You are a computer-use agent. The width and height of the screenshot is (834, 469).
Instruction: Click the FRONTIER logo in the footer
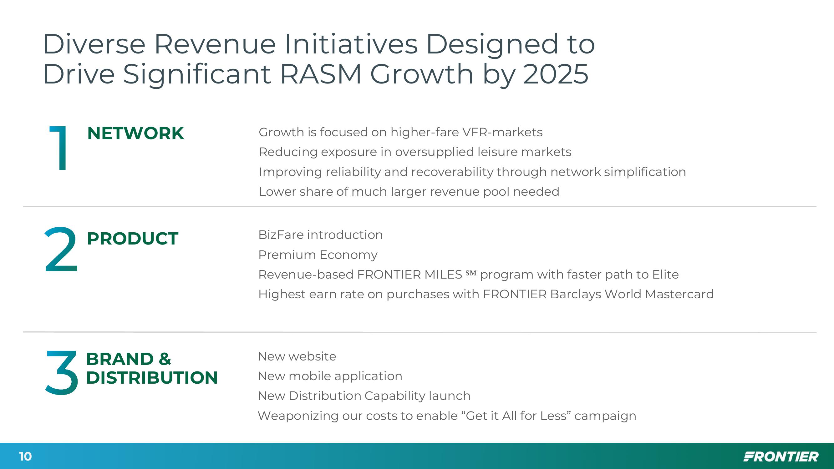(781, 457)
